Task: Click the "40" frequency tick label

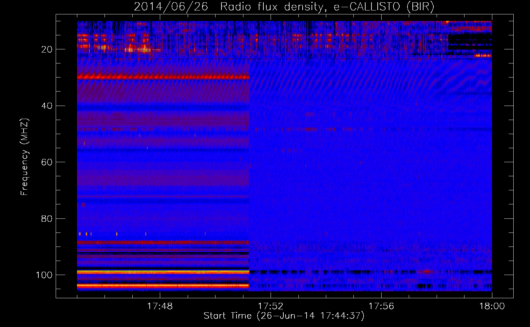Action: coord(47,106)
